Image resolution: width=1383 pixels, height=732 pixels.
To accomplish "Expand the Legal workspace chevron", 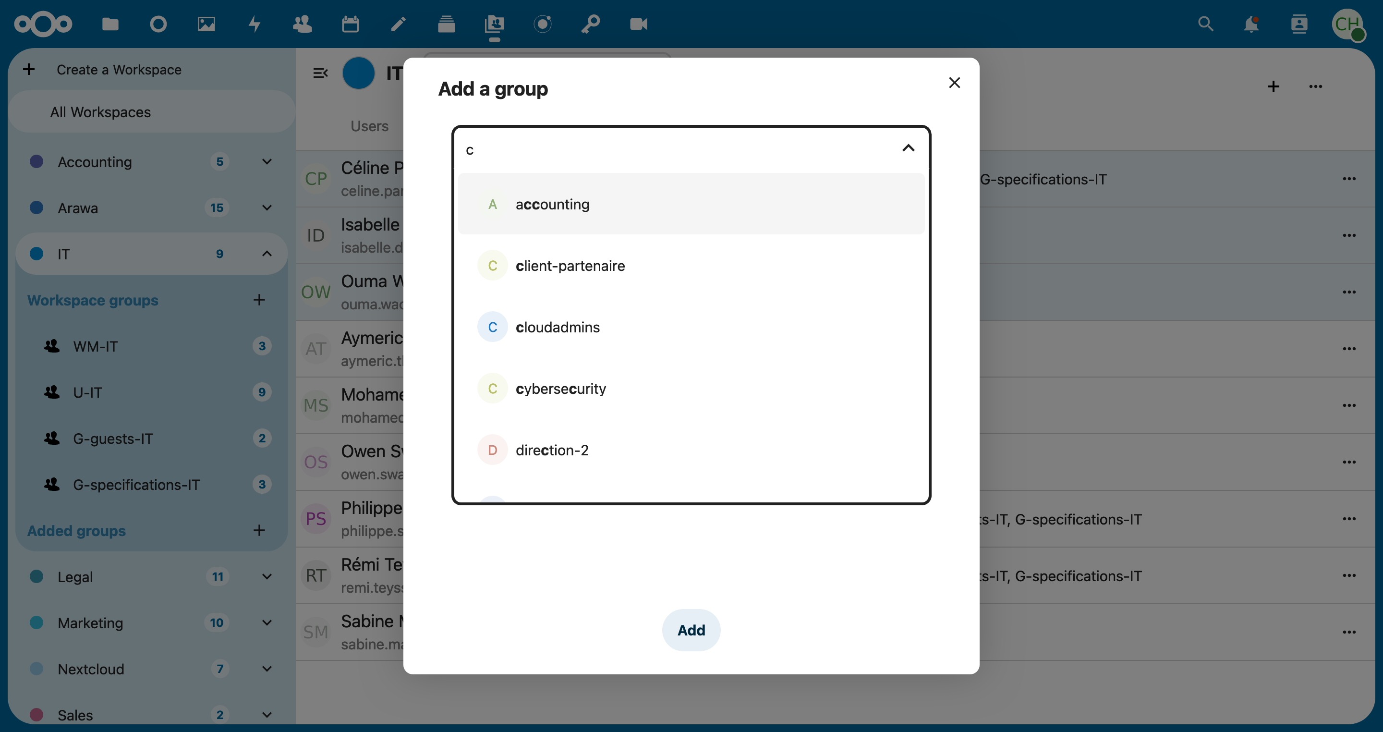I will [x=267, y=576].
